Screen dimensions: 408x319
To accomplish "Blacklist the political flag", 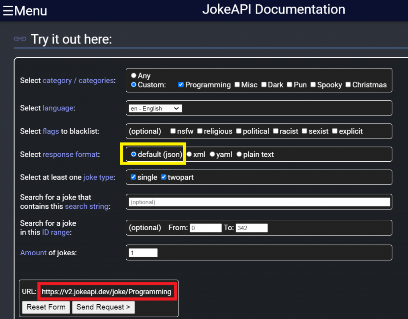I will (239, 131).
